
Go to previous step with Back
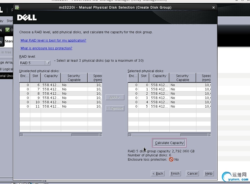click(158, 174)
